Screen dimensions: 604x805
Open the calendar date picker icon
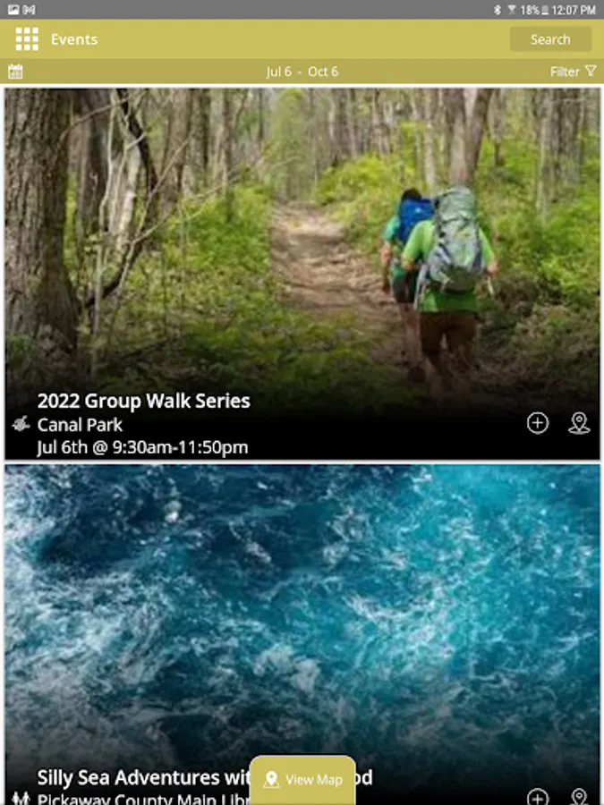pos(15,72)
